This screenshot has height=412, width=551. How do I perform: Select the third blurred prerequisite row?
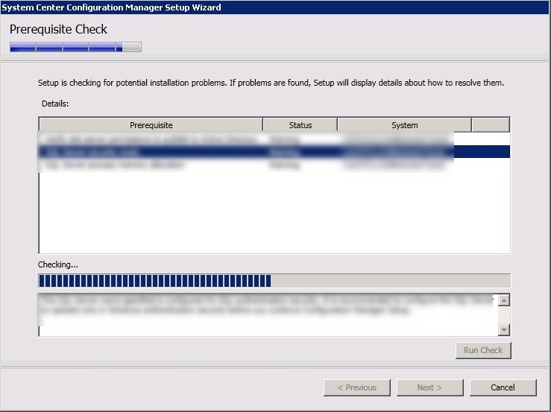274,165
